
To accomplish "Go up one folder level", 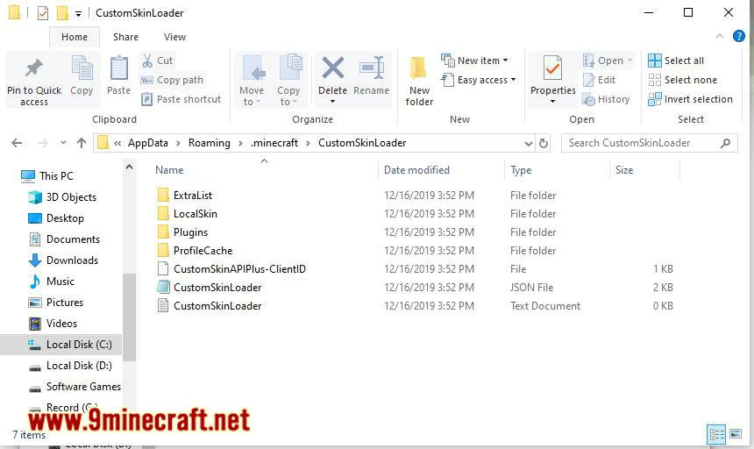I will pyautogui.click(x=82, y=143).
